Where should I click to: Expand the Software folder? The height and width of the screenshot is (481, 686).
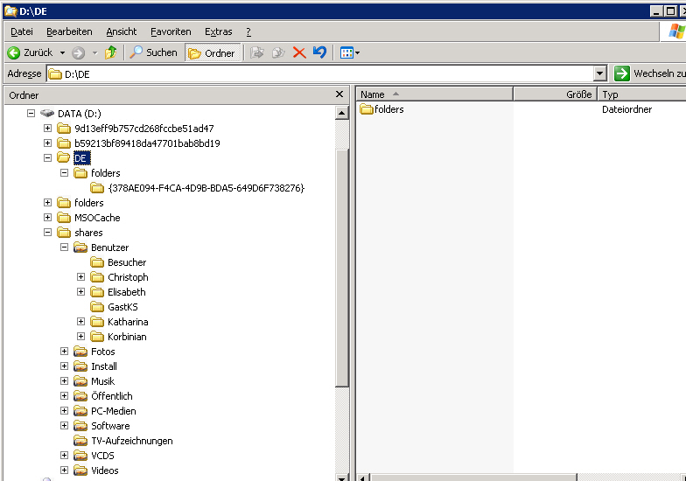(64, 425)
